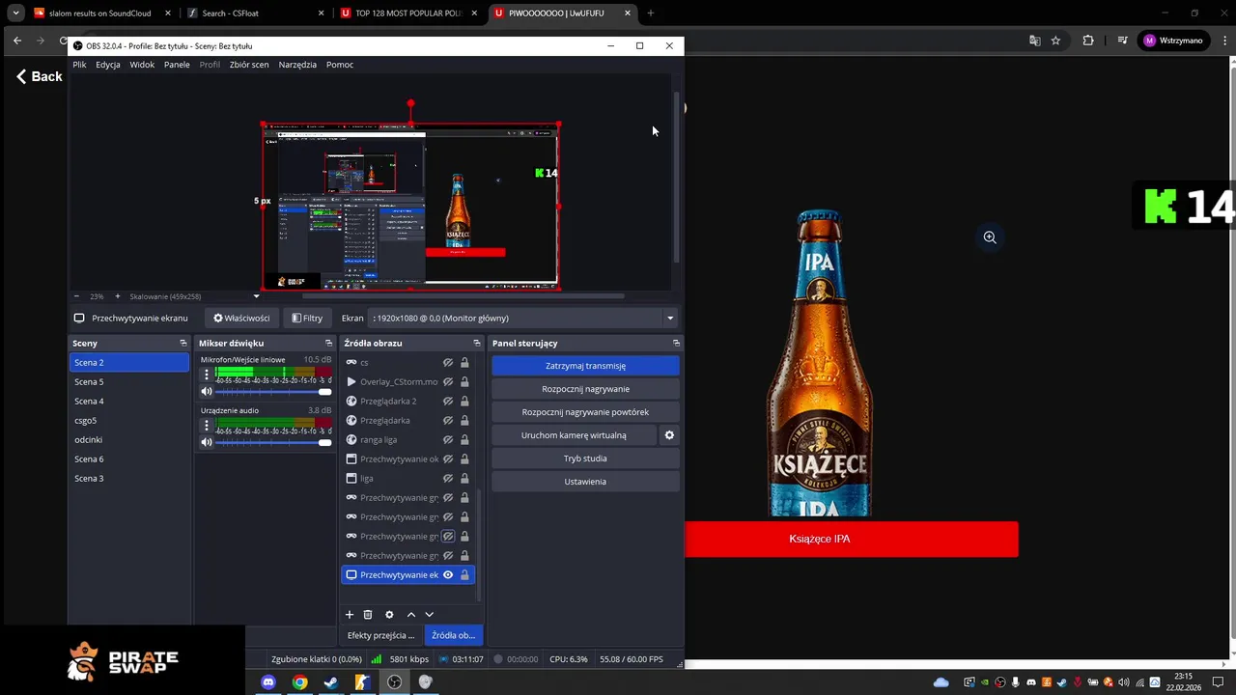The height and width of the screenshot is (695, 1236).
Task: Open Ustawienia settings button
Action: (x=585, y=482)
